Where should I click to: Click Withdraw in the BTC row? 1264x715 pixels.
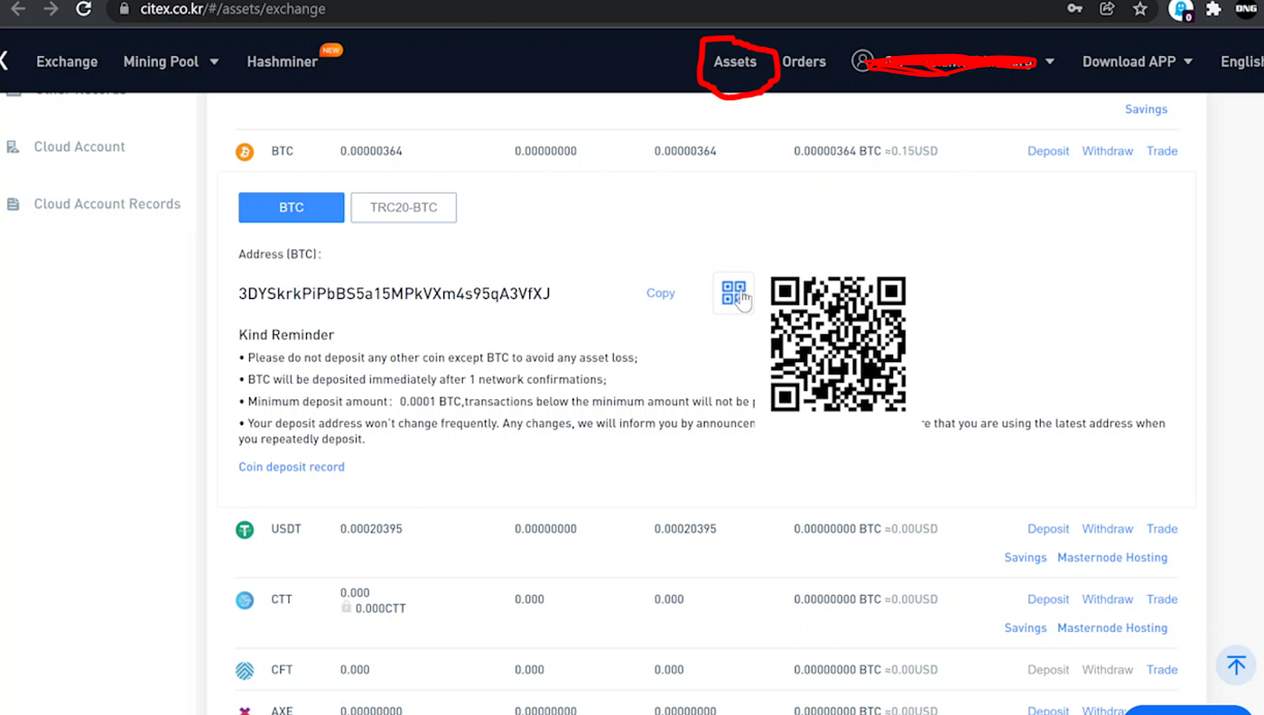tap(1108, 151)
